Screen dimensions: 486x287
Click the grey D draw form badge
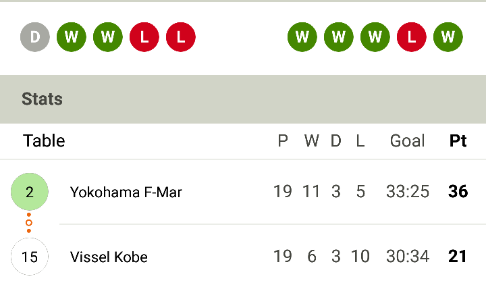35,37
